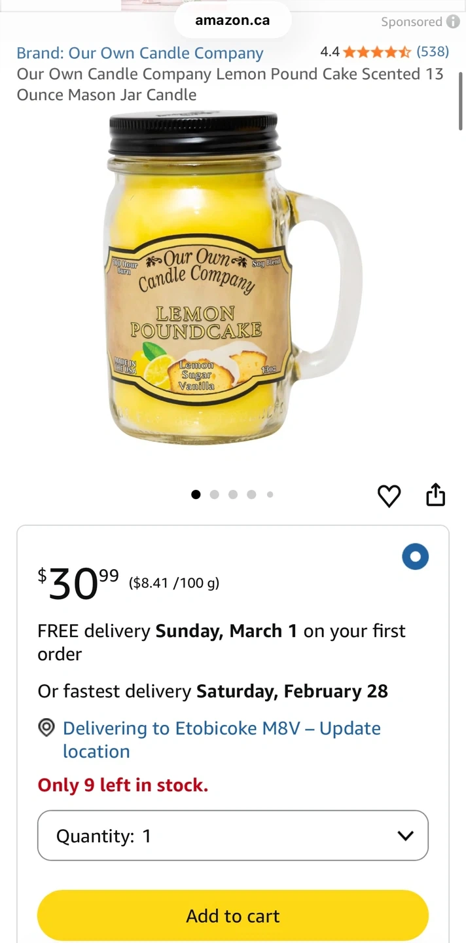Go to fourth image carousel dot
Screen dimensions: 466x943
click(x=251, y=494)
